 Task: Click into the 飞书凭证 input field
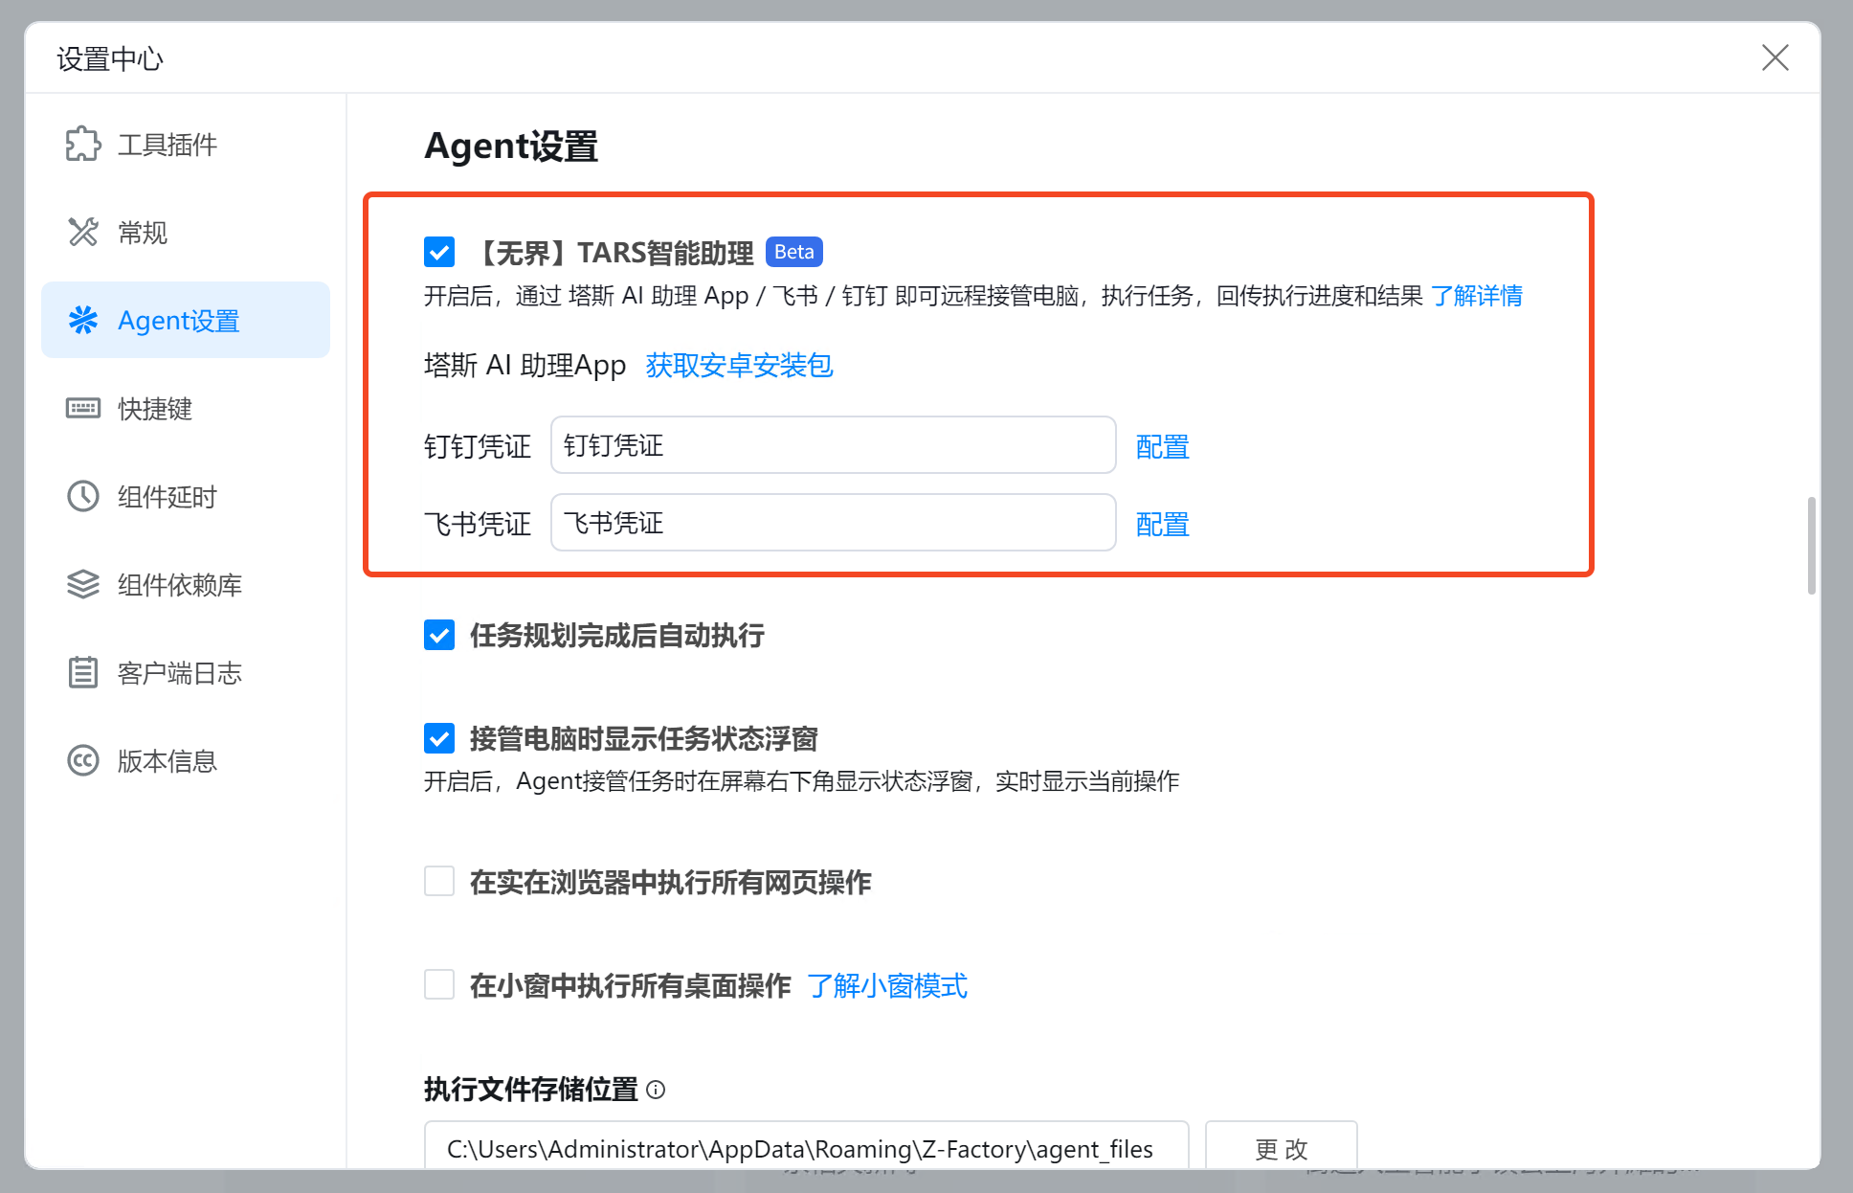pyautogui.click(x=833, y=523)
